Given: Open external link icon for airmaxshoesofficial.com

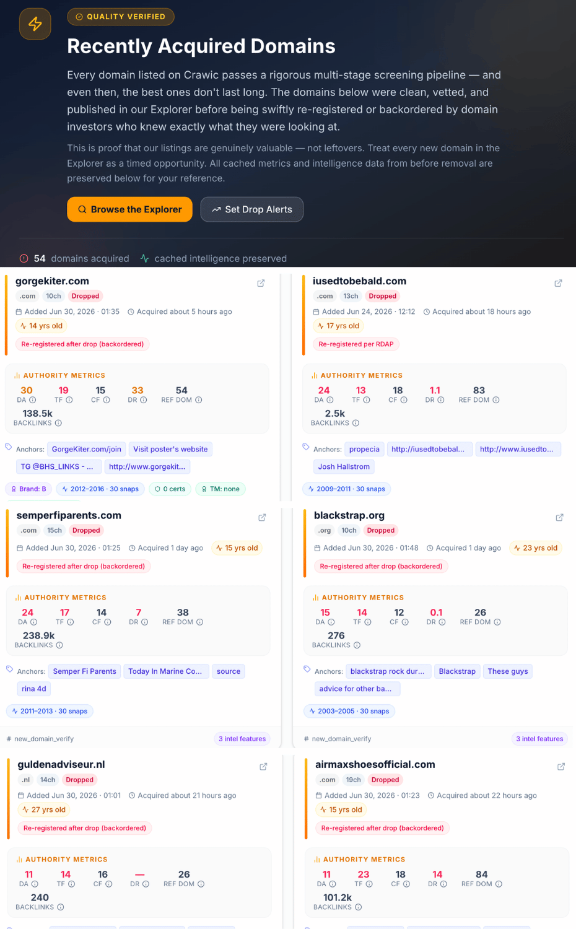Looking at the screenshot, I should tap(561, 767).
